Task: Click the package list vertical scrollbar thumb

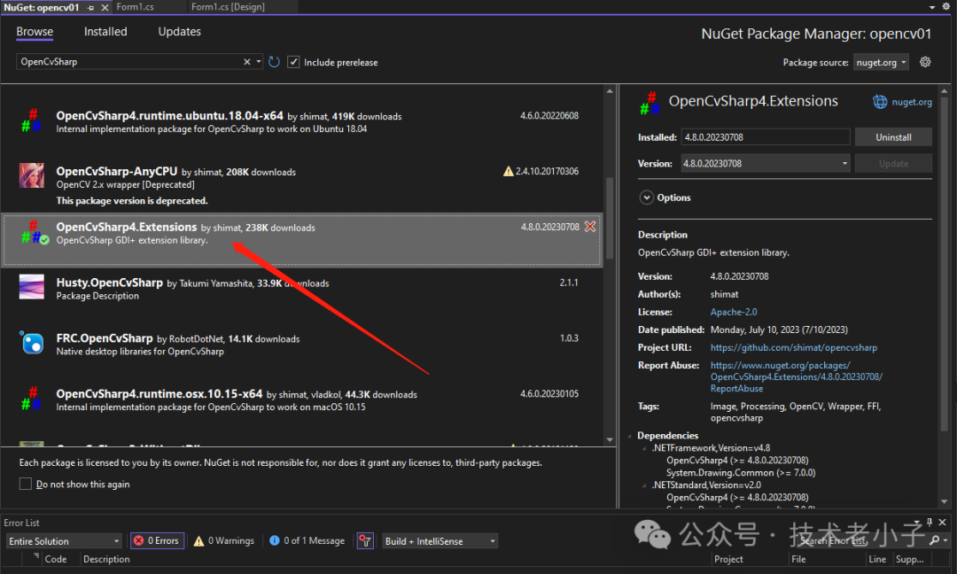Action: [x=609, y=218]
